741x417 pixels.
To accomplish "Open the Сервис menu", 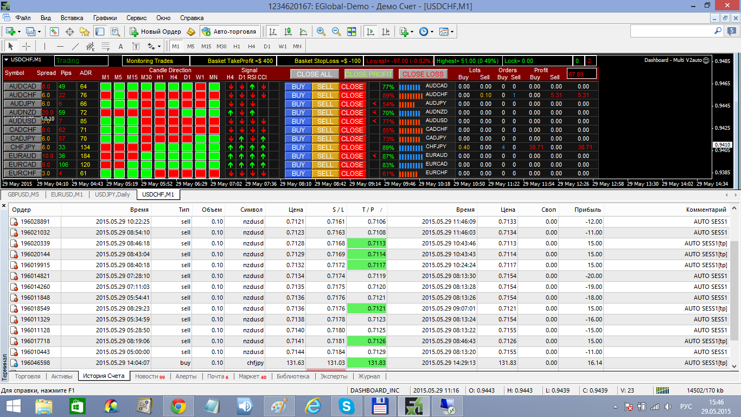I will coord(137,18).
